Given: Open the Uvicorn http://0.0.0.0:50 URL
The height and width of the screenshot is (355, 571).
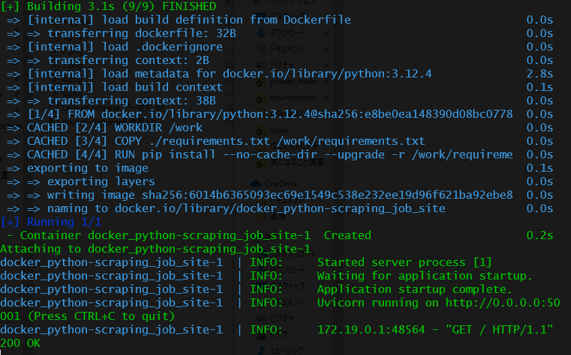Looking at the screenshot, I should [503, 302].
